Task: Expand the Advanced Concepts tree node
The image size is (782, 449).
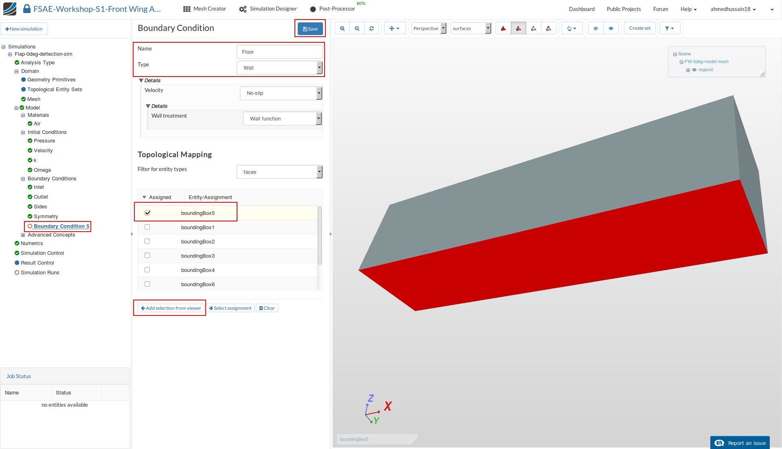Action: (x=23, y=235)
